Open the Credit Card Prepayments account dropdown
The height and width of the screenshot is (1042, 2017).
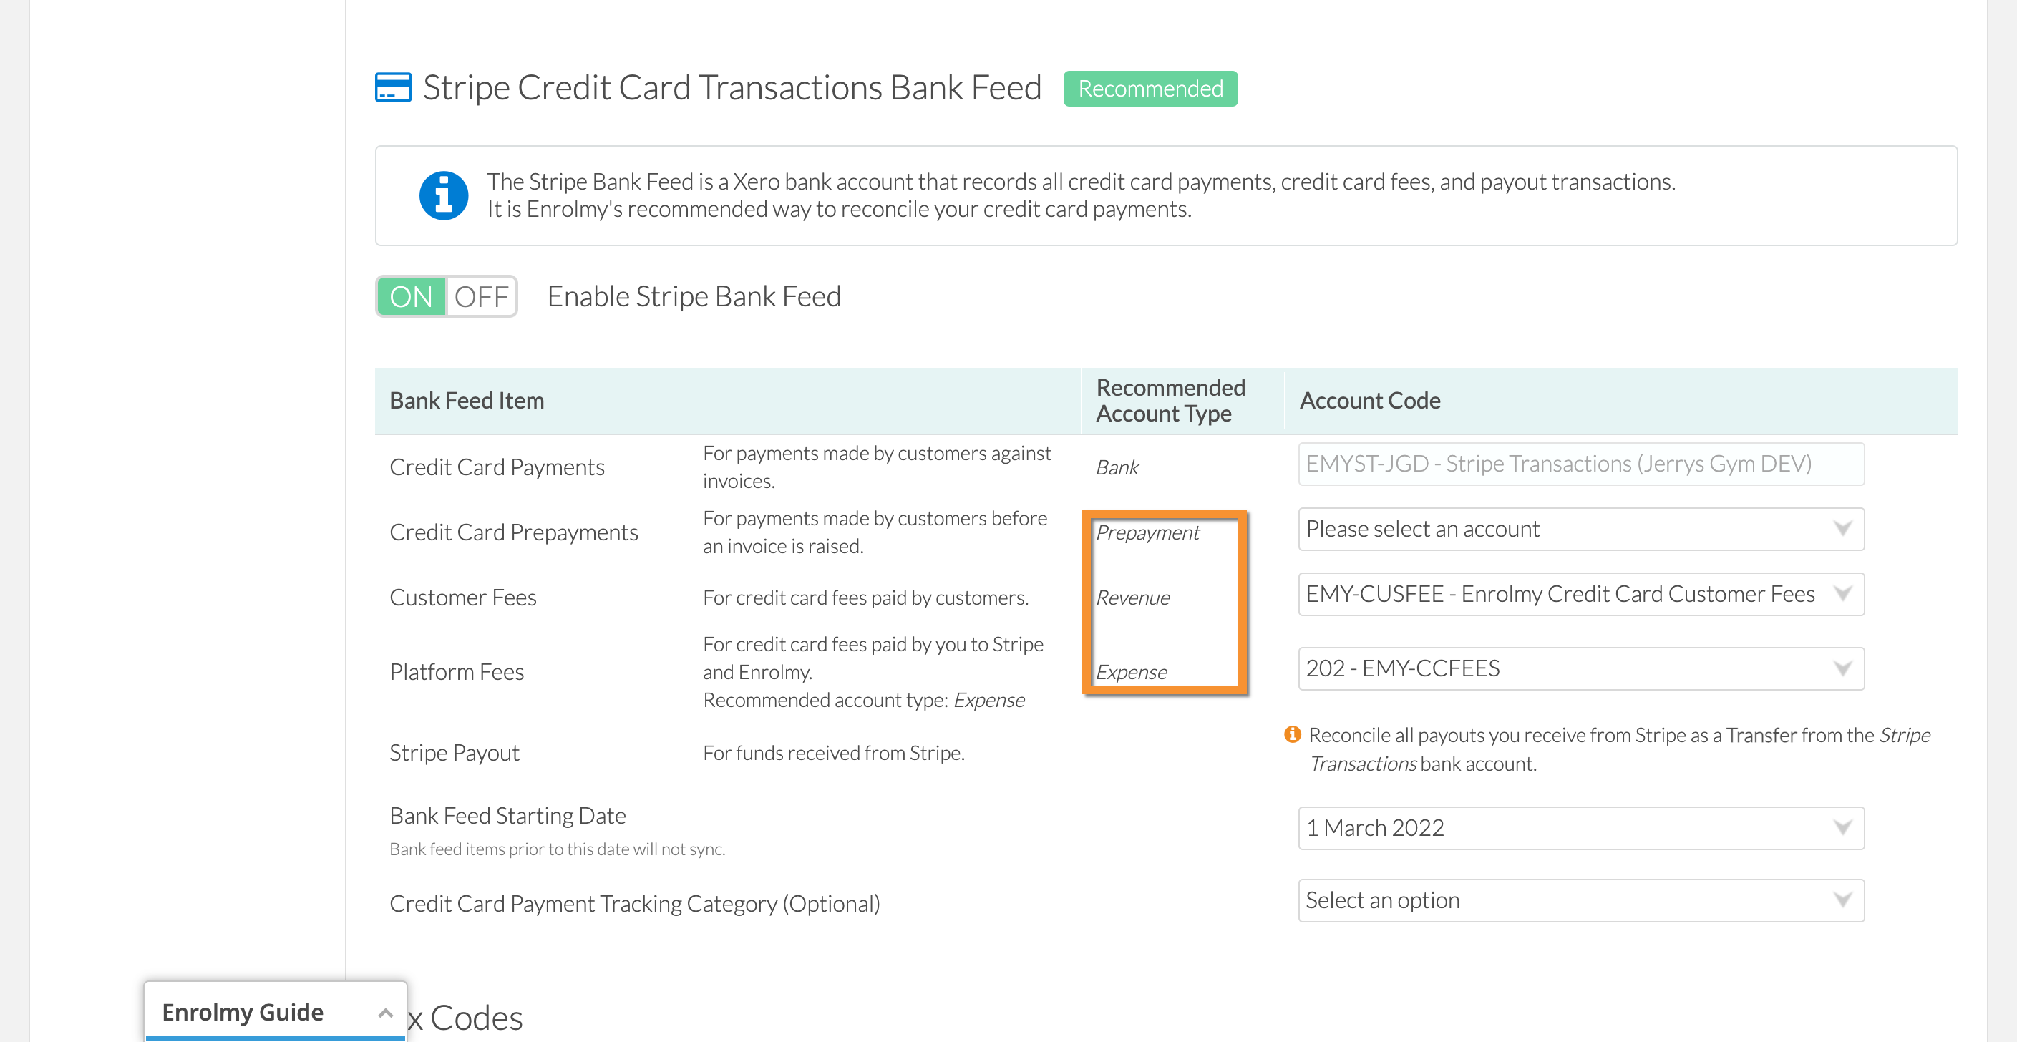(1581, 529)
